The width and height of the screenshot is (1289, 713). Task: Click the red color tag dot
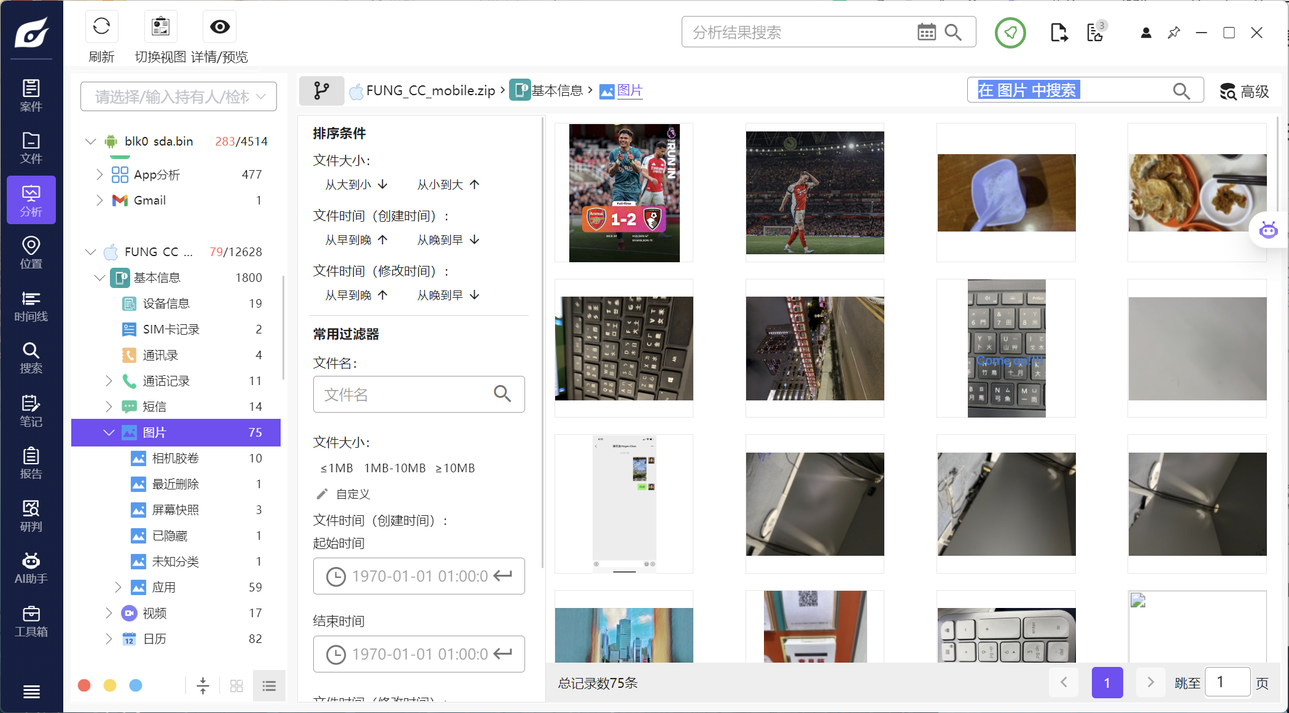click(85, 685)
